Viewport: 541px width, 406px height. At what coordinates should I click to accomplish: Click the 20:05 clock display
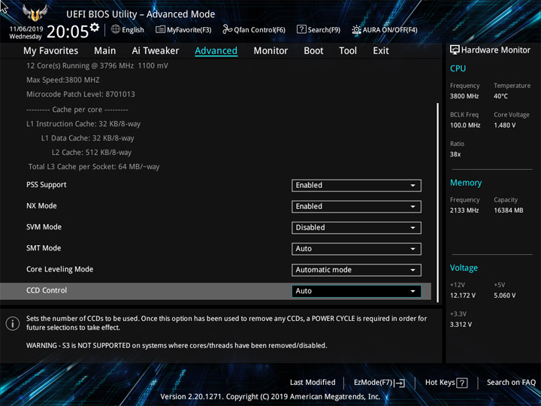(x=68, y=32)
